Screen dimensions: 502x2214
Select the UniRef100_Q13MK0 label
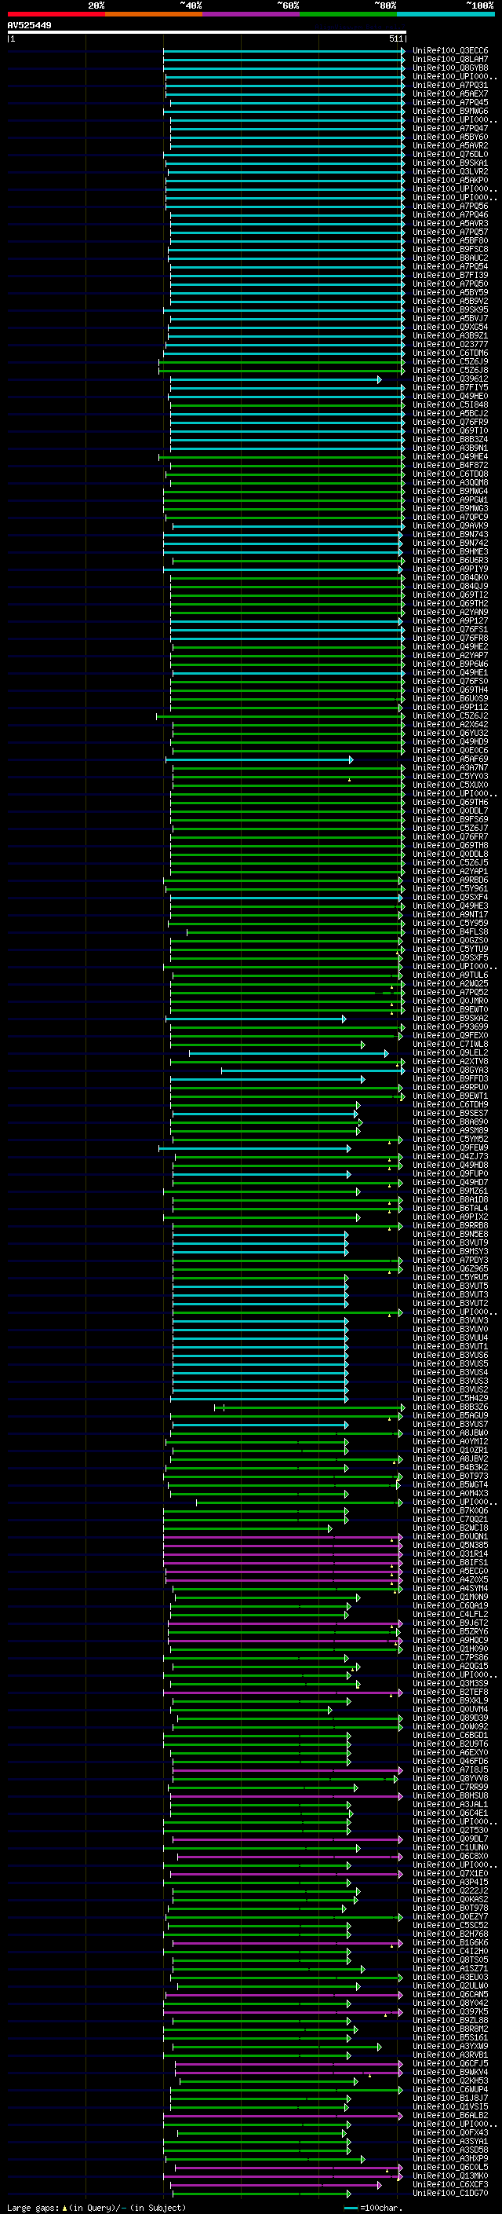pyautogui.click(x=450, y=2176)
